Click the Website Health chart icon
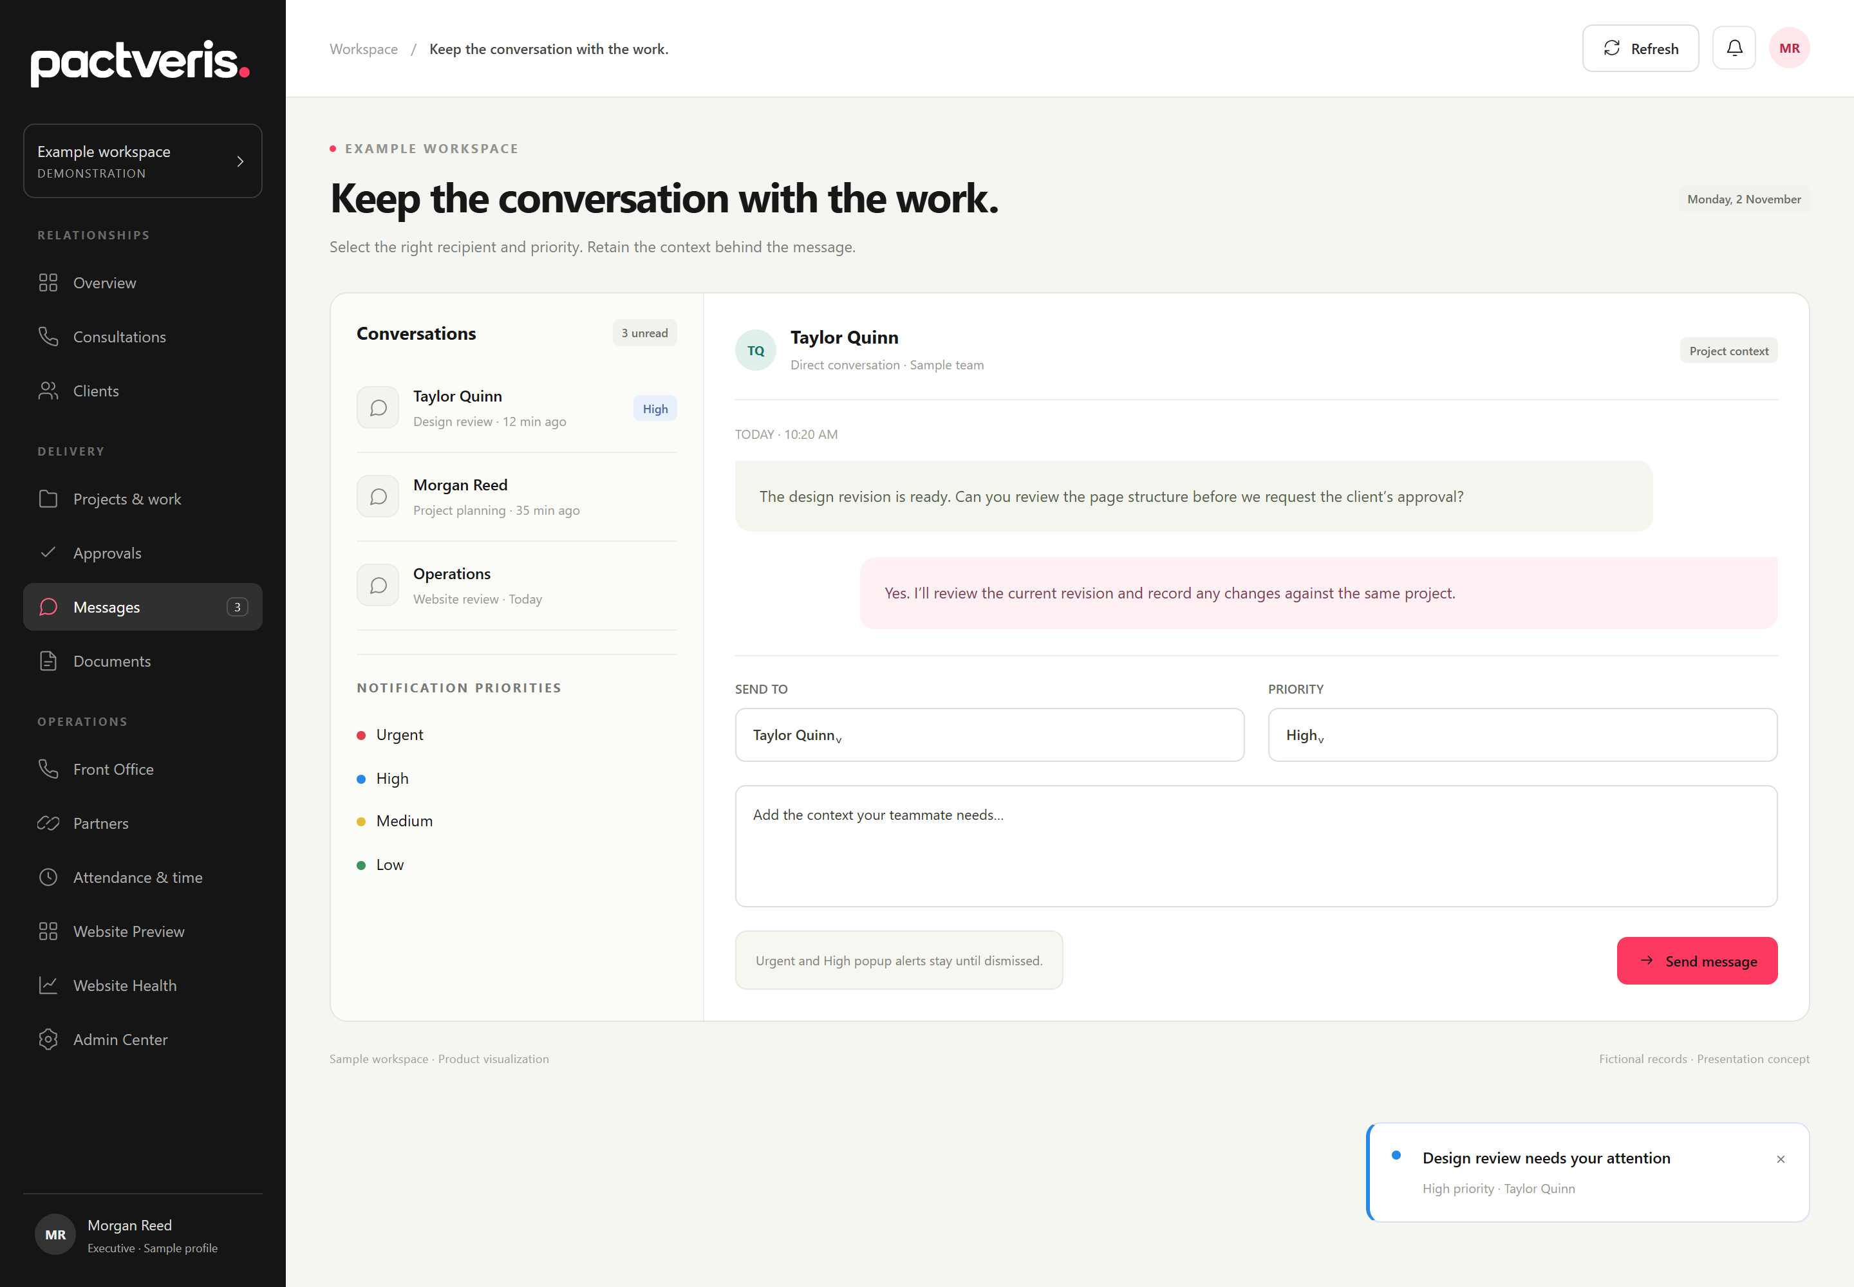Image resolution: width=1854 pixels, height=1287 pixels. (48, 985)
